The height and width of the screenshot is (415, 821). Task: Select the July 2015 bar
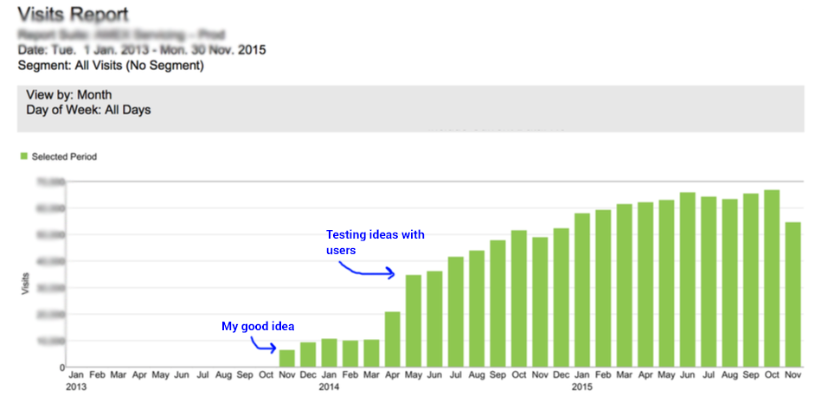[709, 282]
